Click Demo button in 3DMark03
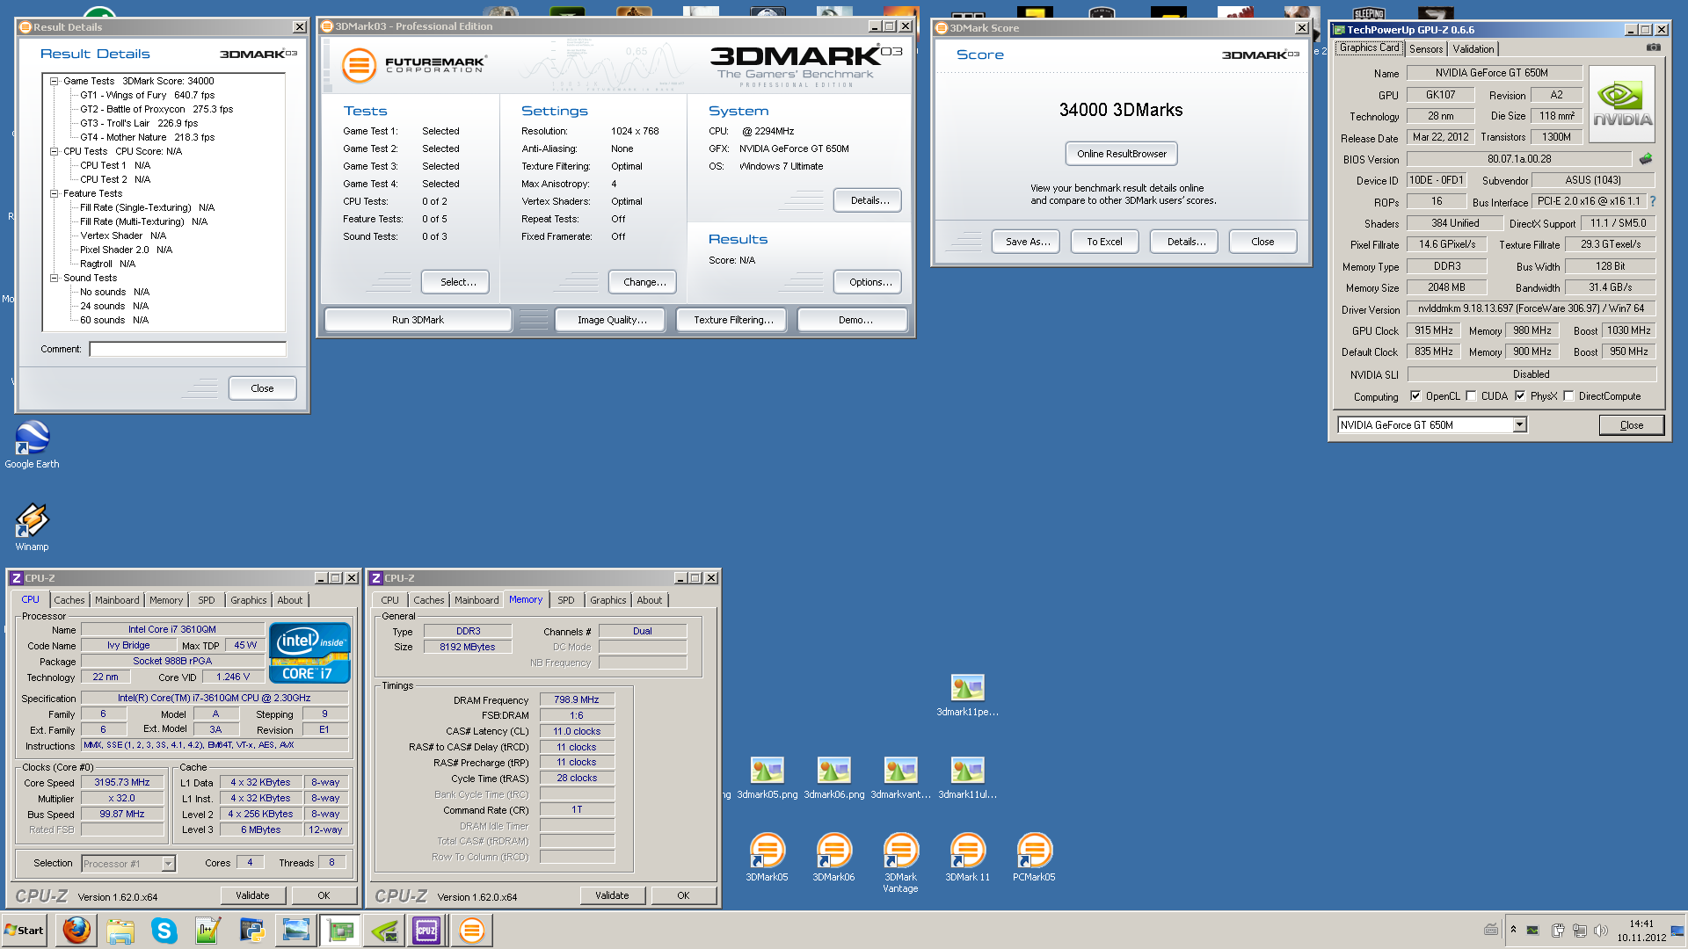This screenshot has width=1688, height=949. click(853, 320)
